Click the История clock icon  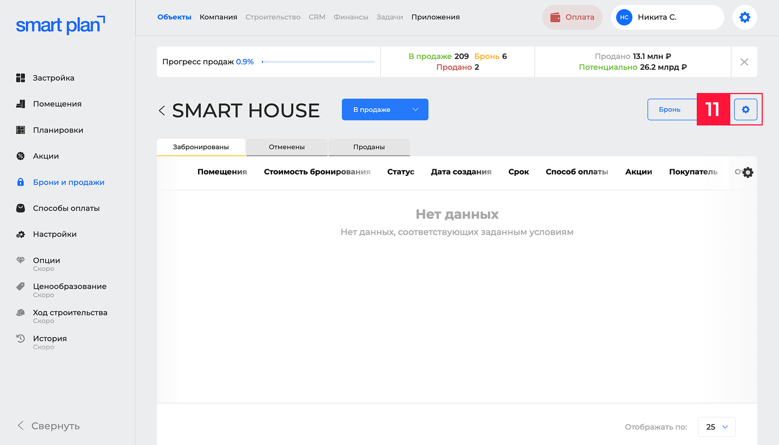coord(21,338)
